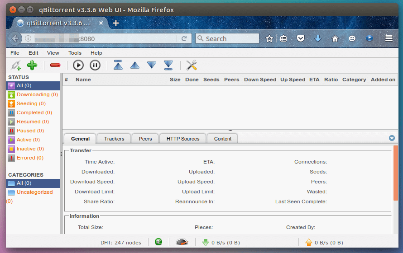
Task: Click the DHT: 247 nodes status text
Action: click(121, 243)
